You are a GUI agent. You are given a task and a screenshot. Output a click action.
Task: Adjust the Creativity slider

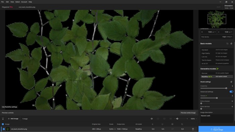(x=226, y=88)
